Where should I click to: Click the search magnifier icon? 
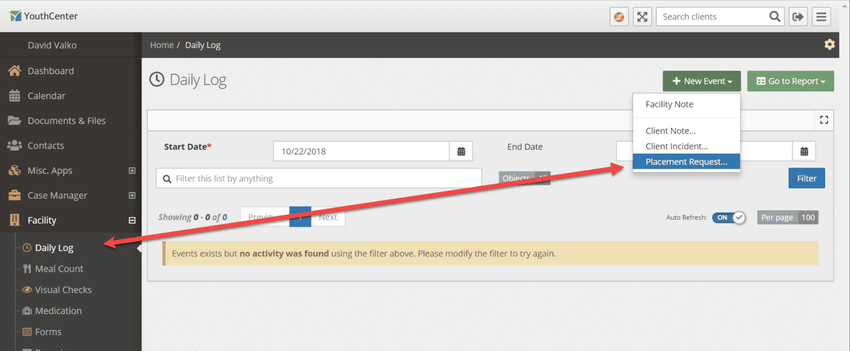pyautogui.click(x=775, y=17)
